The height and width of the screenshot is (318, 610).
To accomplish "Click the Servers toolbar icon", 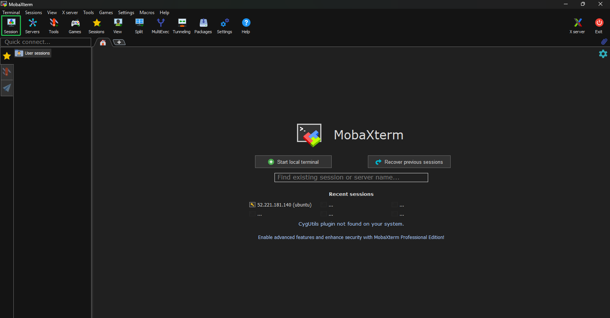I will (32, 26).
